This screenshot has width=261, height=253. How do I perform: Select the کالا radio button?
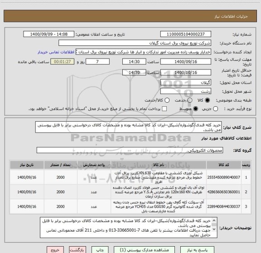point(208,100)
